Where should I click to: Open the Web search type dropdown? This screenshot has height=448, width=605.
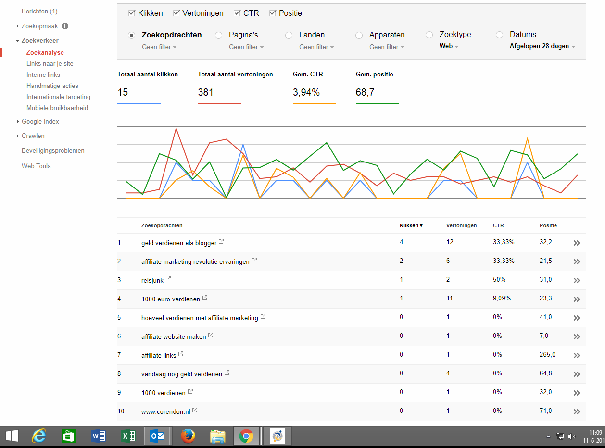[449, 46]
